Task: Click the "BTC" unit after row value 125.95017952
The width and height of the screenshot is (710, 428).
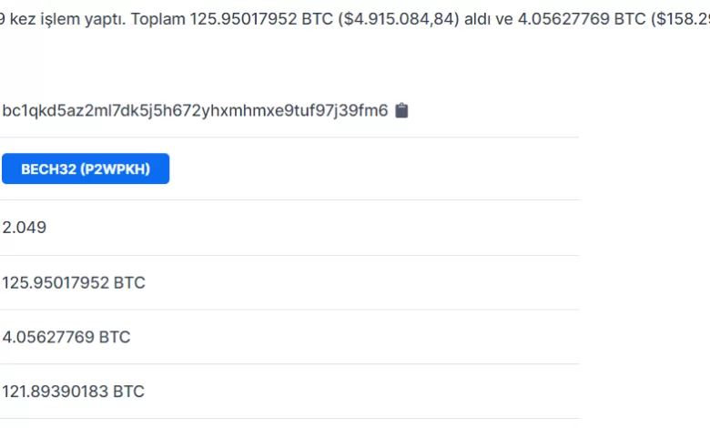Action: (x=129, y=282)
